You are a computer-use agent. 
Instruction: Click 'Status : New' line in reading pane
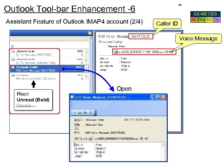[113, 58]
